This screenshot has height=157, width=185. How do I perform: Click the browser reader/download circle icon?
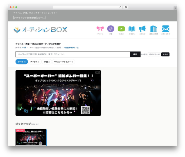(126, 7)
